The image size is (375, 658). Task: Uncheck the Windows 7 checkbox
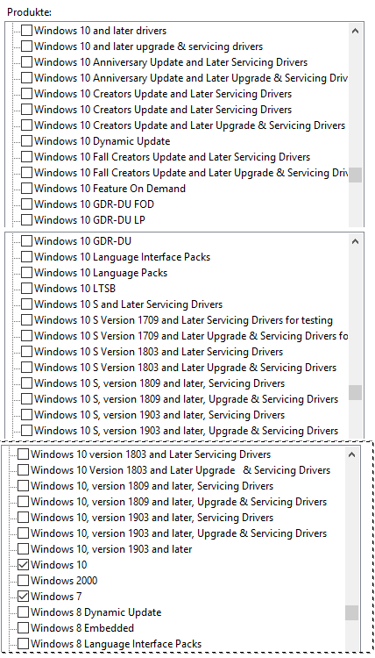tap(24, 597)
